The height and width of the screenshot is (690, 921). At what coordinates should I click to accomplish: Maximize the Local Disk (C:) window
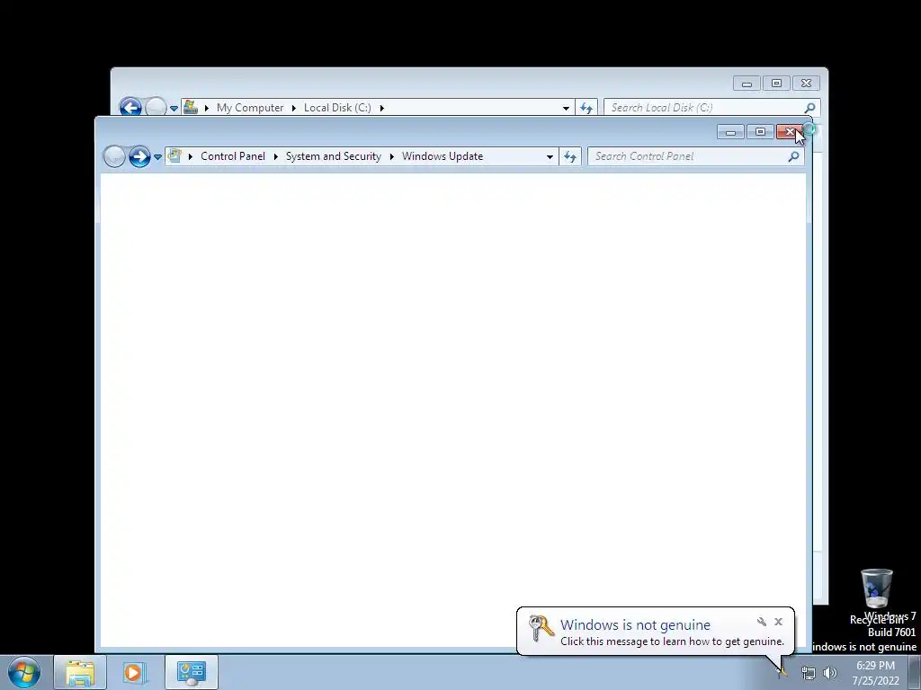point(776,84)
